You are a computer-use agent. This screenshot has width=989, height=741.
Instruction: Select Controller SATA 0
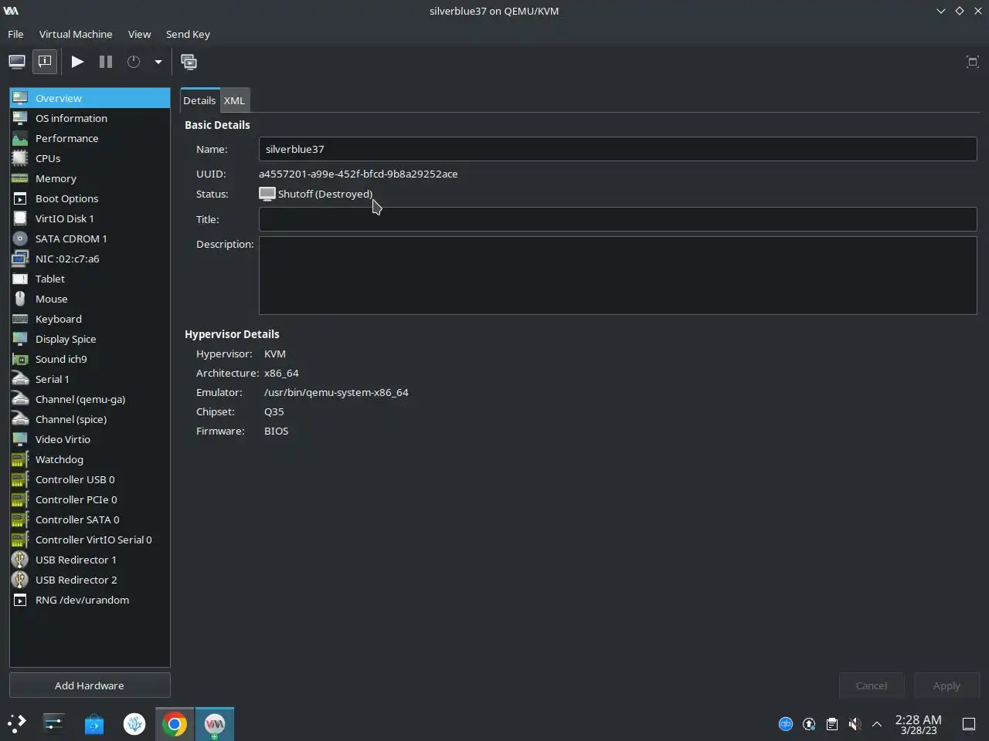[90, 519]
